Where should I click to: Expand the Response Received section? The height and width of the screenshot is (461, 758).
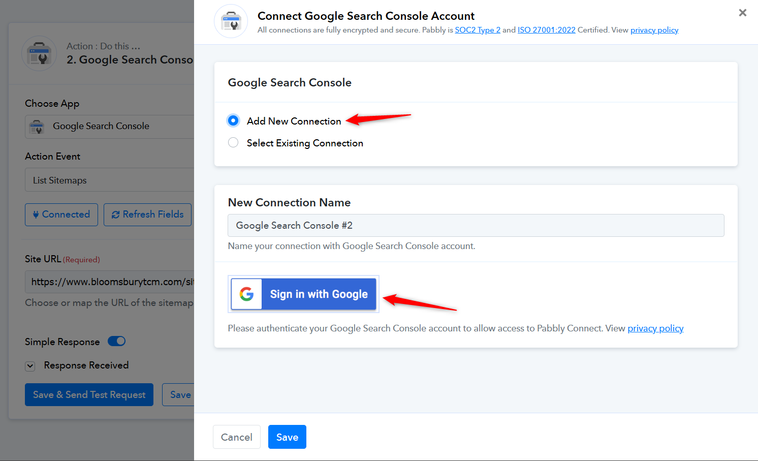pos(30,365)
